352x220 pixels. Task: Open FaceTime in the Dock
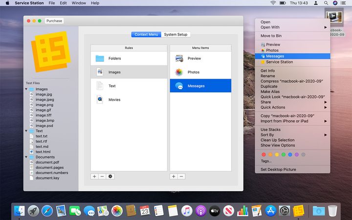[75, 211]
